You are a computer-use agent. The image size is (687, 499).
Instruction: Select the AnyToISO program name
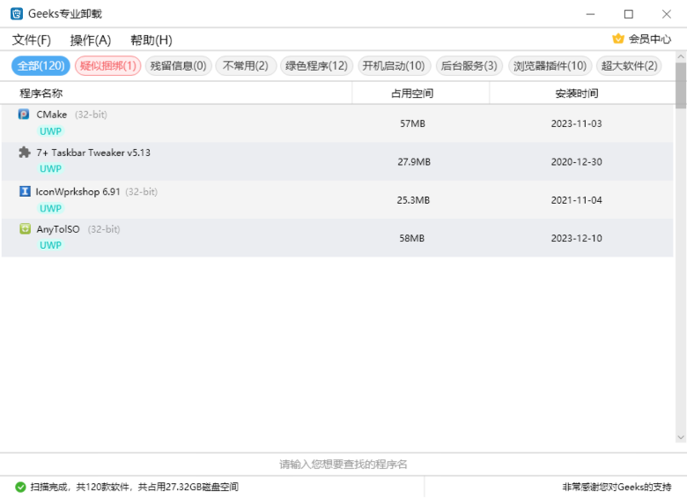tap(58, 229)
